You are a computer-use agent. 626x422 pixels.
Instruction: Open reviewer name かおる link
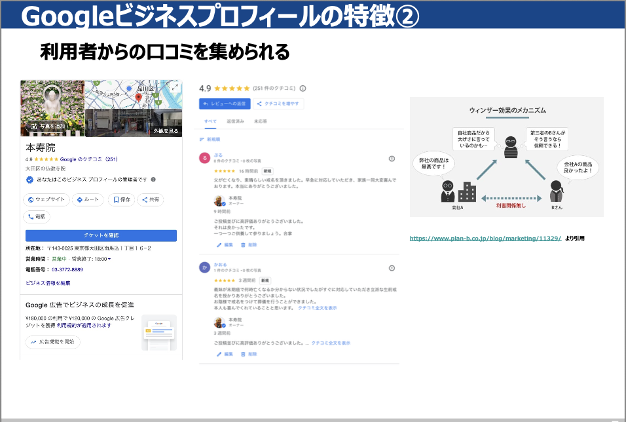tap(221, 265)
